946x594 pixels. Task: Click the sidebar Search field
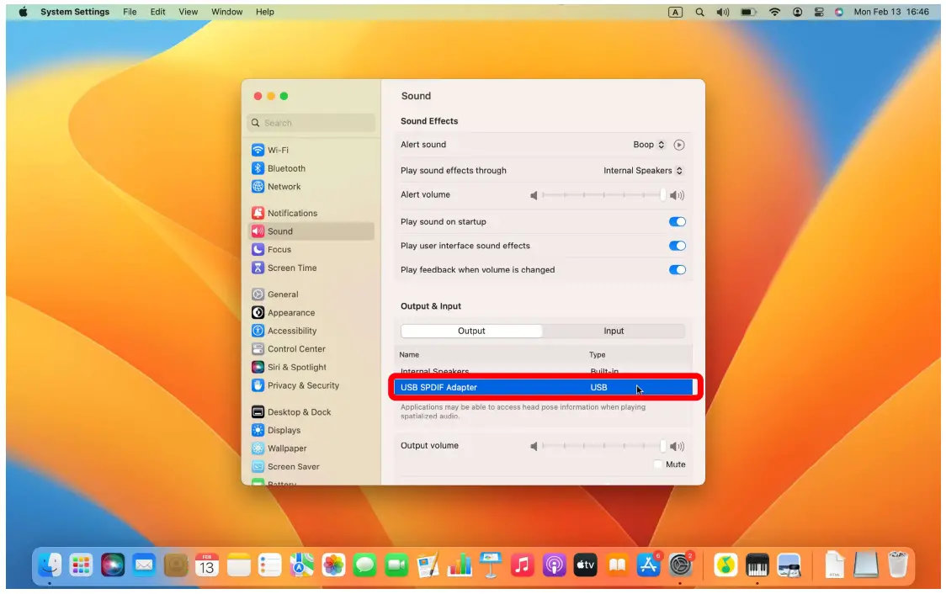(x=311, y=123)
